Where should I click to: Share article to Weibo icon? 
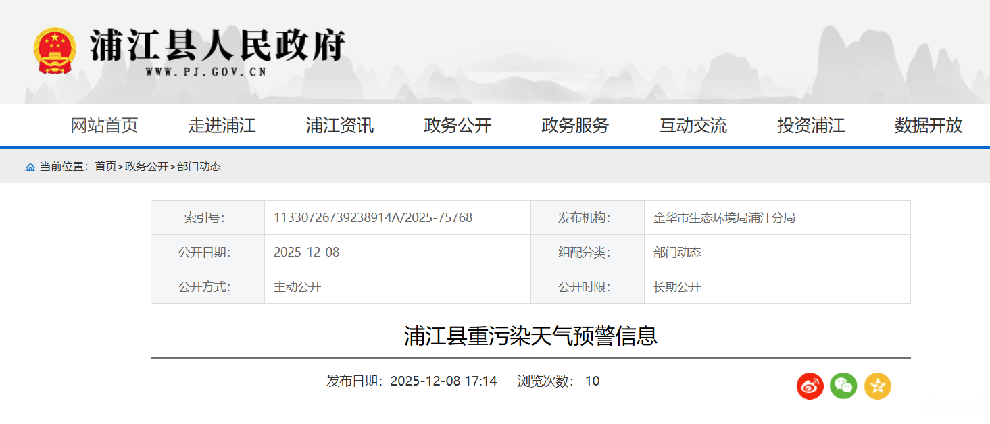click(x=810, y=386)
